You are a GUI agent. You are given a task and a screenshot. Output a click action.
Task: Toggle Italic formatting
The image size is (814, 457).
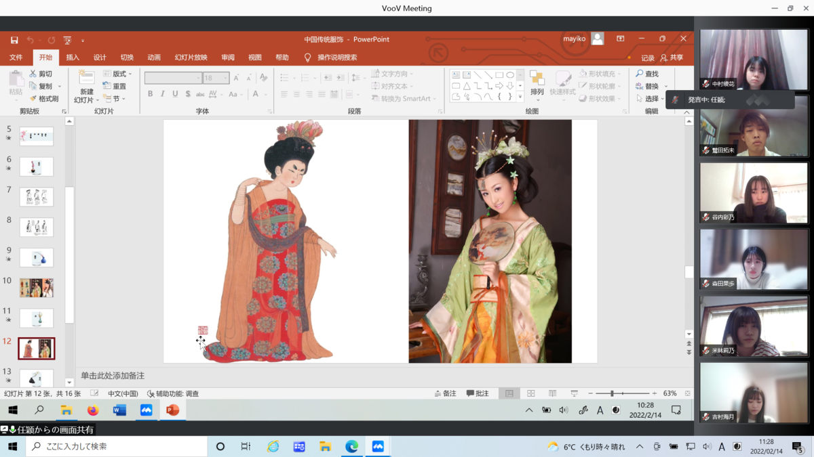click(x=163, y=94)
